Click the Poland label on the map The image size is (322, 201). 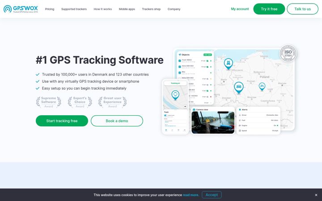click(264, 77)
